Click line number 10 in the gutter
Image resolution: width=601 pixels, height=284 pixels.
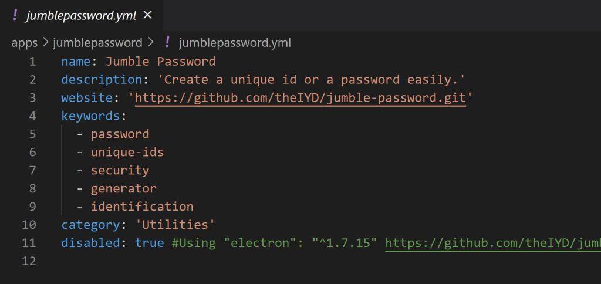pyautogui.click(x=29, y=224)
